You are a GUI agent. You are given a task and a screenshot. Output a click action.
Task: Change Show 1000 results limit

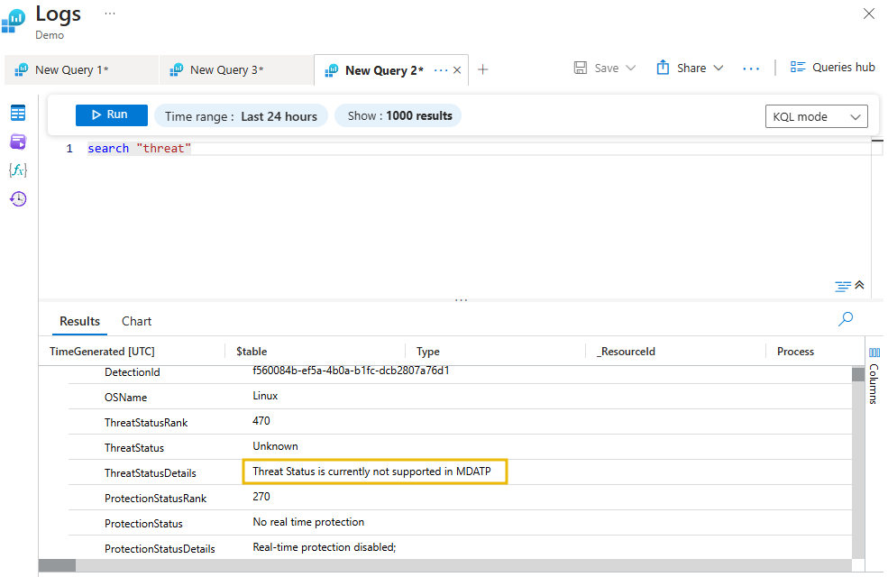pos(398,115)
